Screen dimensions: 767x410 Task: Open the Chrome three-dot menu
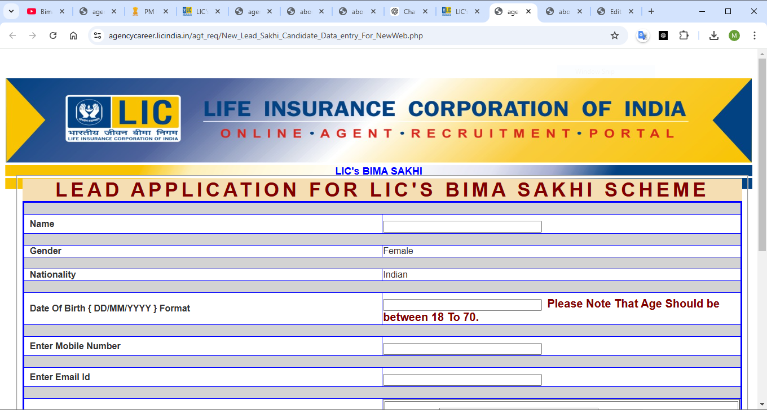[755, 35]
